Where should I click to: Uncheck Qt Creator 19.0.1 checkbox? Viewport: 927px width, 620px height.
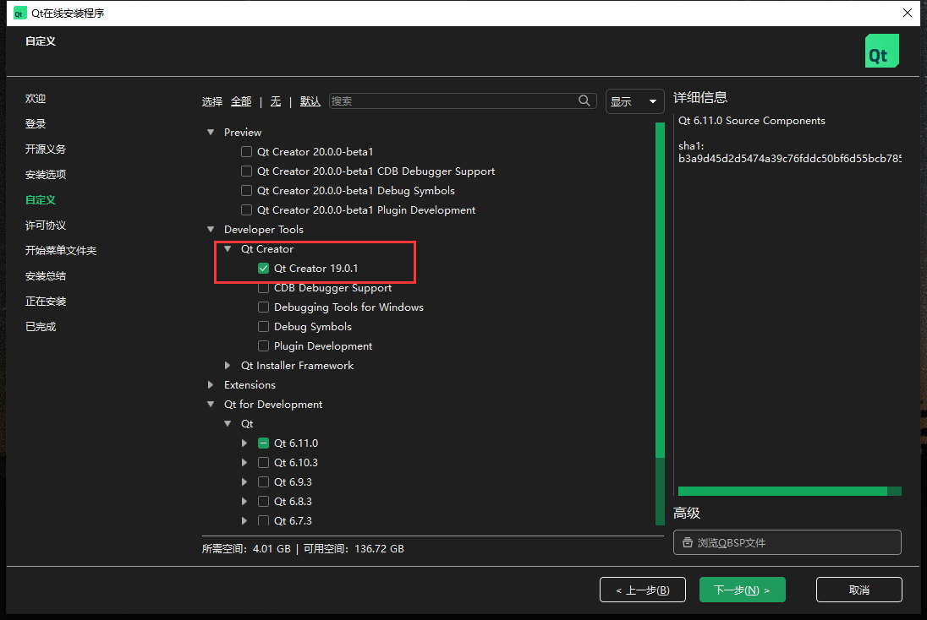pyautogui.click(x=264, y=269)
